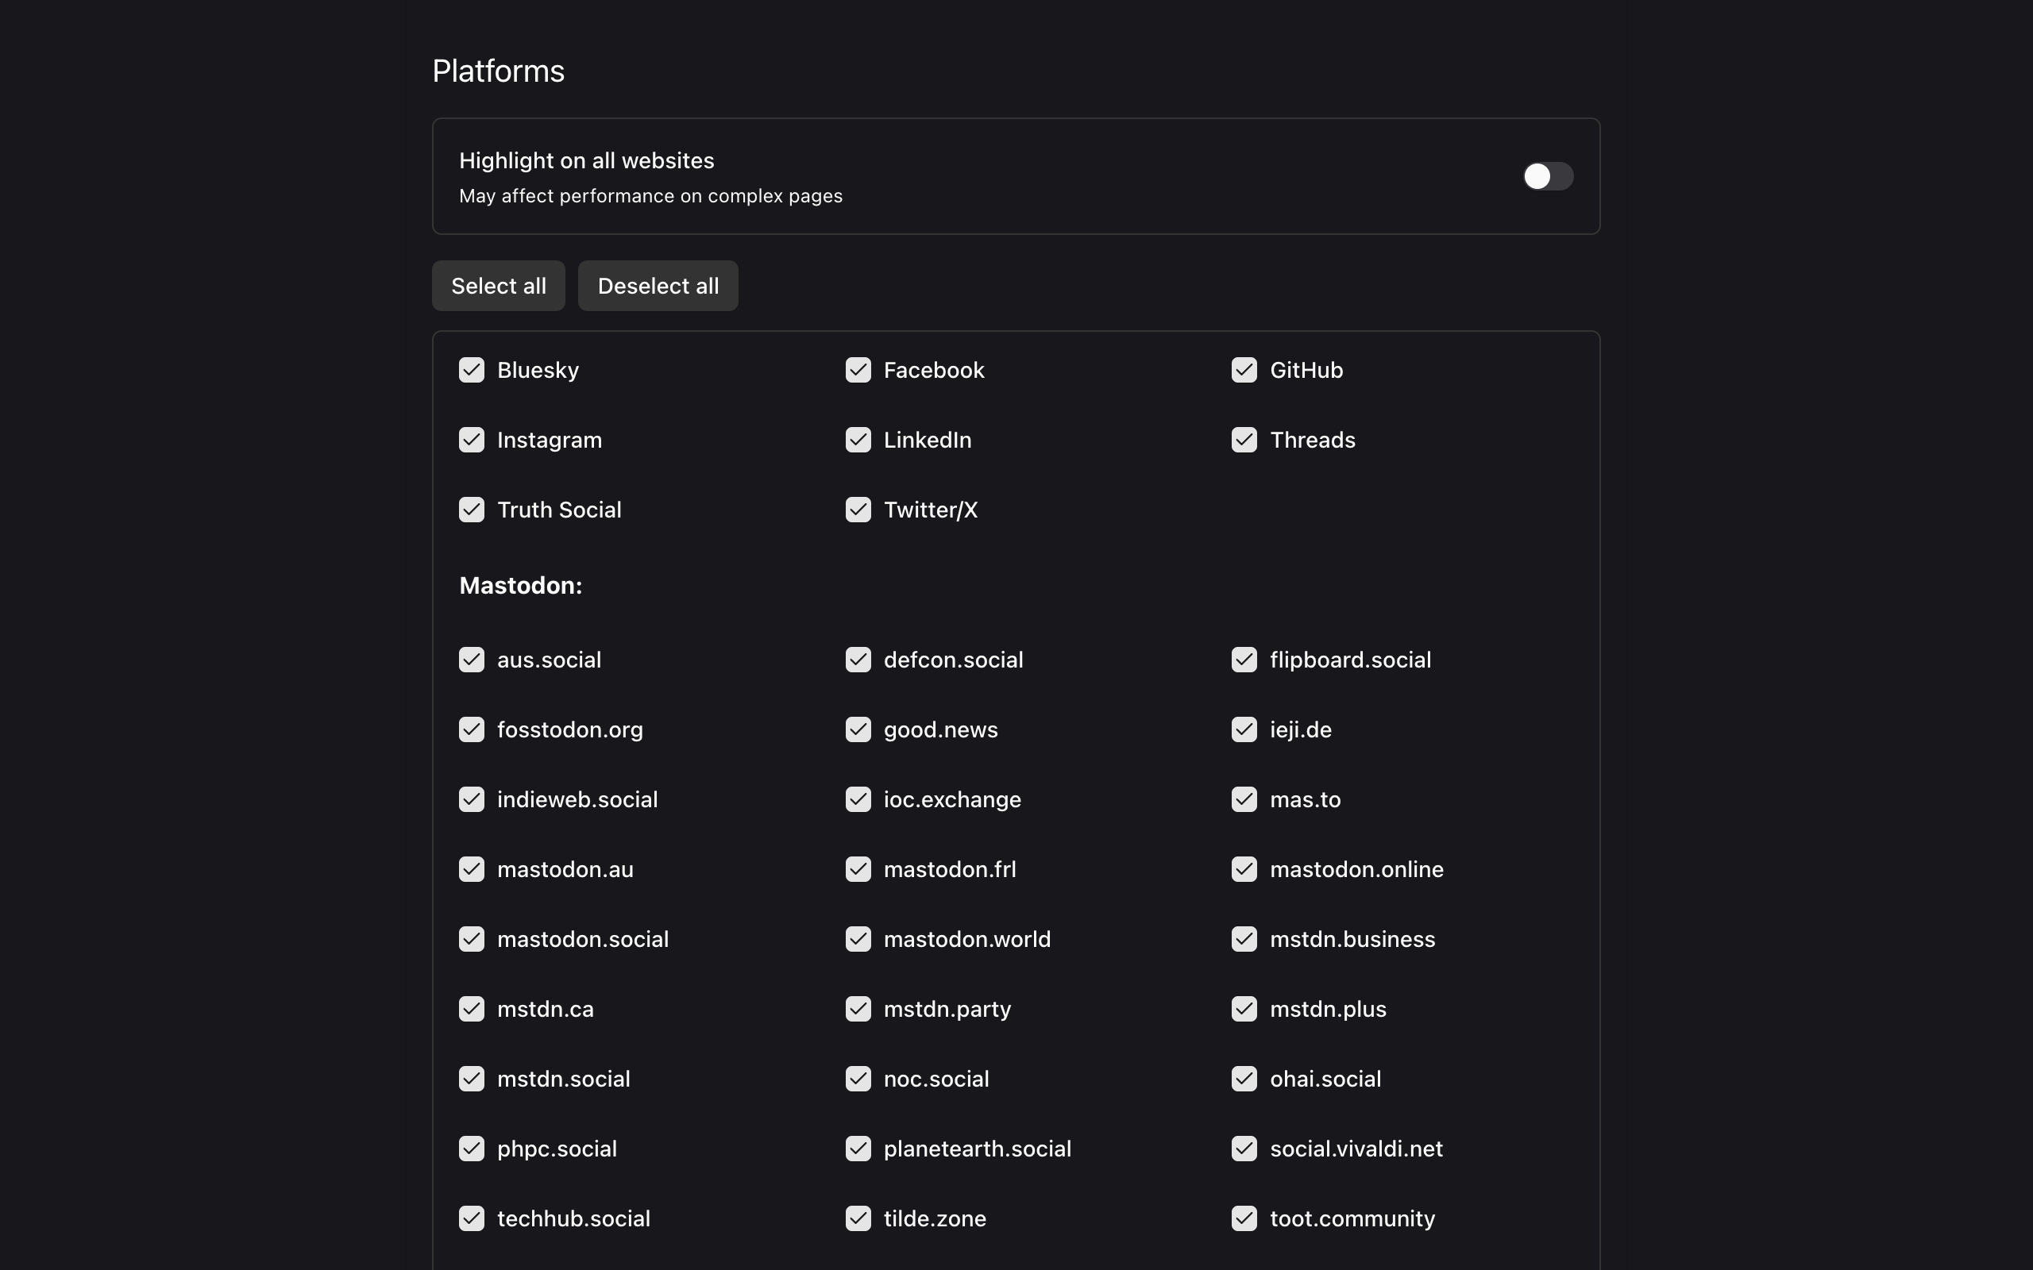This screenshot has width=2033, height=1270.
Task: Uncheck the Instagram checkbox
Action: (x=471, y=439)
